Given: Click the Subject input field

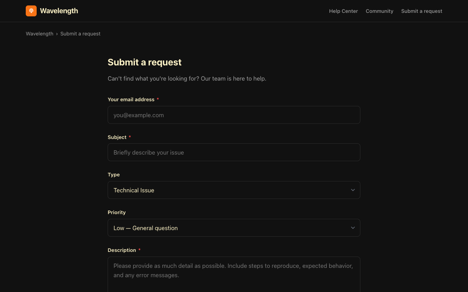Looking at the screenshot, I should 234,152.
